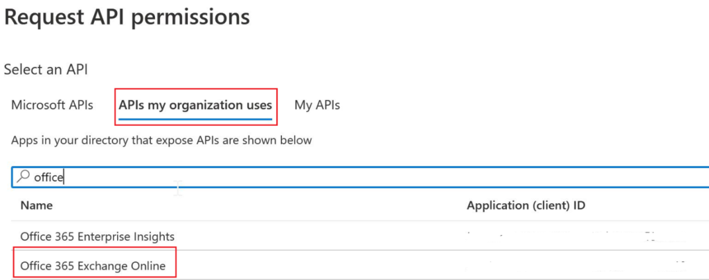Click the Apps in your directory description text
Screen dimensions: 709x280
coord(161,140)
